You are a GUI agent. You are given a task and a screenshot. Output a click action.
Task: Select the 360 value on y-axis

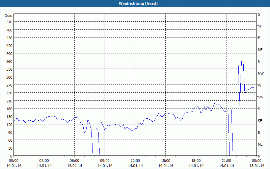click(x=8, y=61)
